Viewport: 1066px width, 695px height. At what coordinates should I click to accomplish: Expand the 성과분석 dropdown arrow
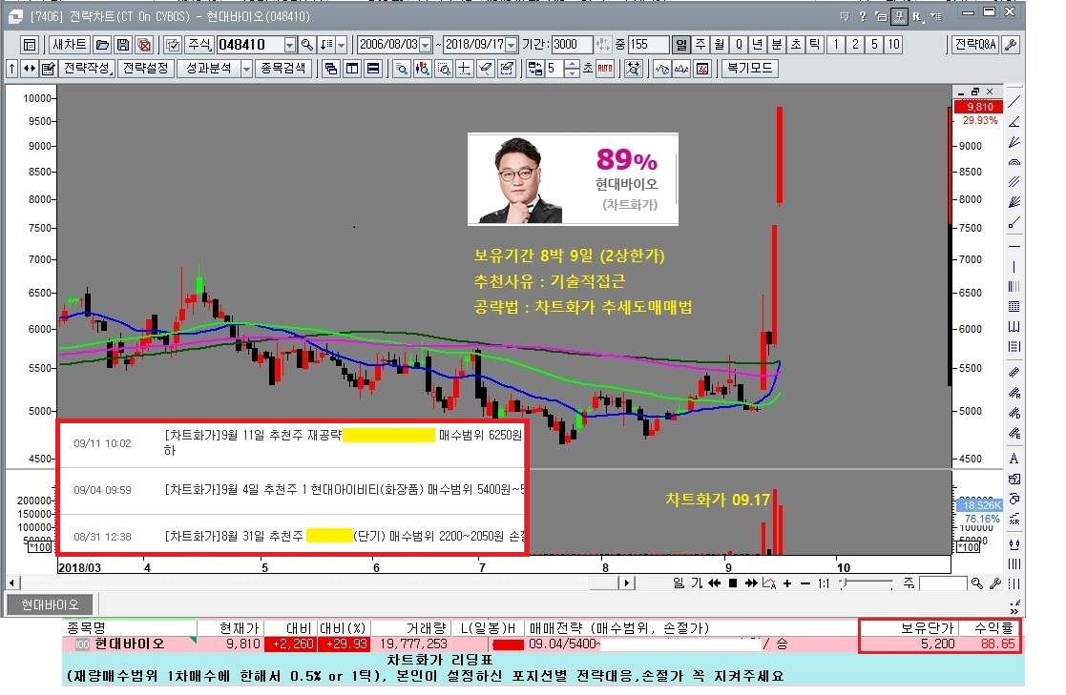click(246, 69)
